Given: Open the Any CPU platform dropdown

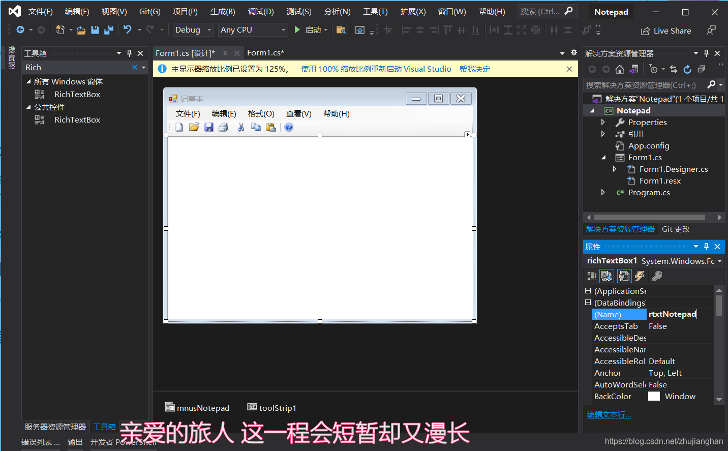Looking at the screenshot, I should (284, 30).
